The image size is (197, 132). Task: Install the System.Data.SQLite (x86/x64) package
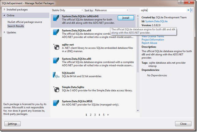[x=126, y=18]
